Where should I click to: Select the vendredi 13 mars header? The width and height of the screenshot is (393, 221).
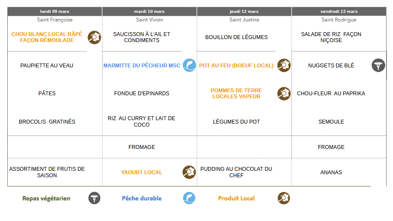click(339, 11)
